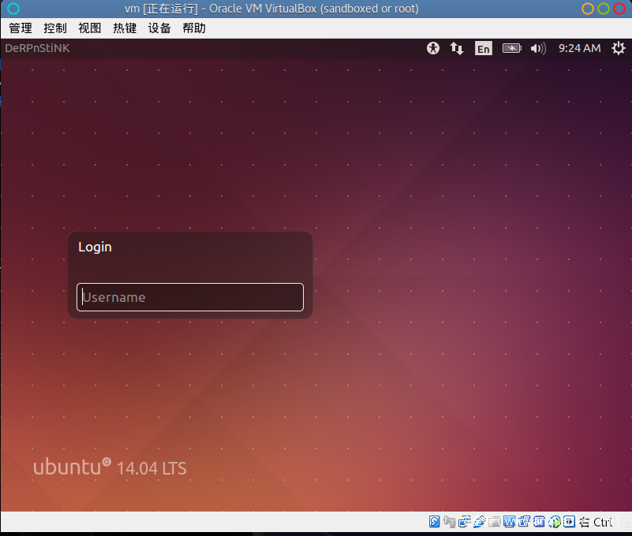
Task: Click the cyan circle window menu button
Action: 13,9
